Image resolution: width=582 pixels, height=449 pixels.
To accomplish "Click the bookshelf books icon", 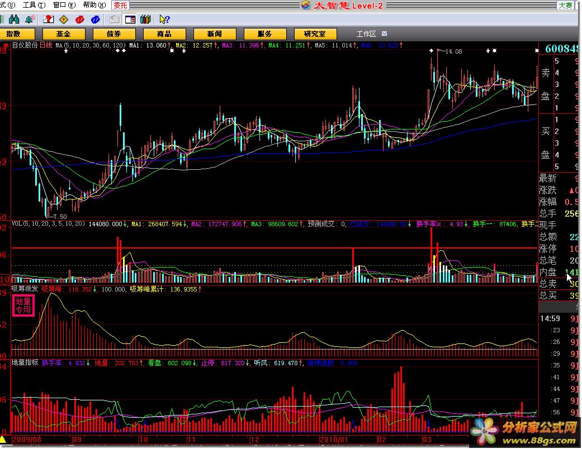I will (146, 20).
